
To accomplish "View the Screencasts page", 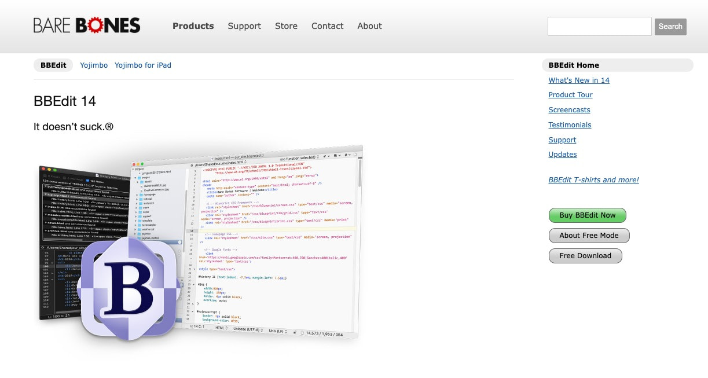I will 569,109.
